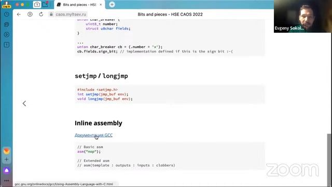Click the padlock site info icon
Screen dimensions: 332x187
51,14
